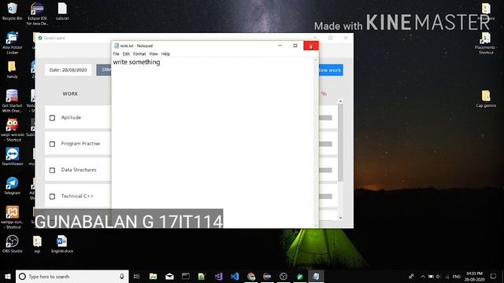The image size is (504, 283).
Task: Open xampp-control shortcut icon
Action: click(x=13, y=217)
